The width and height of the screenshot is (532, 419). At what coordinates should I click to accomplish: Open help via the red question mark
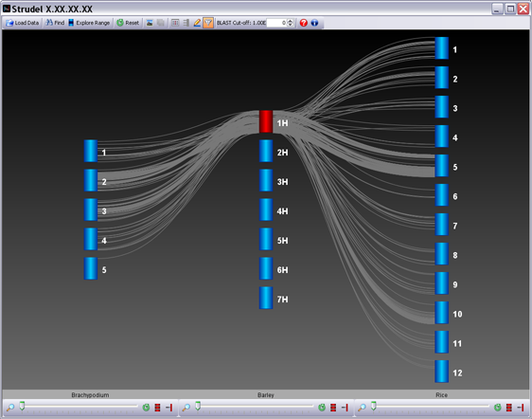(304, 23)
